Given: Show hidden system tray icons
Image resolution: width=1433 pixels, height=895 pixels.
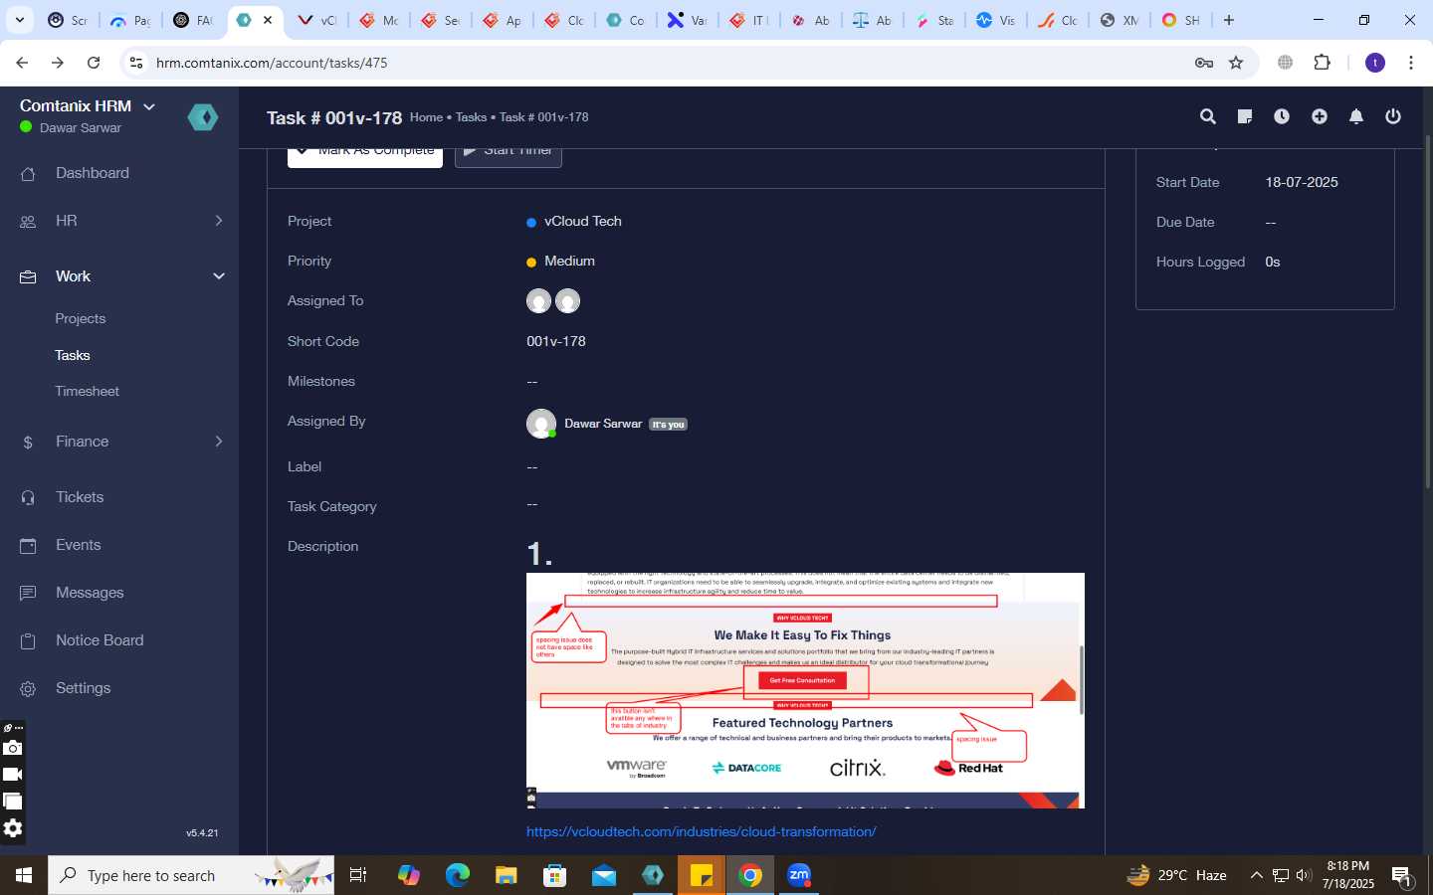Looking at the screenshot, I should pyautogui.click(x=1256, y=875).
